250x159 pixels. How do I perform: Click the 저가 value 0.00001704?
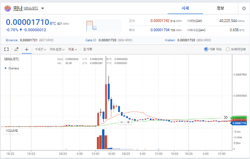pos(160,30)
